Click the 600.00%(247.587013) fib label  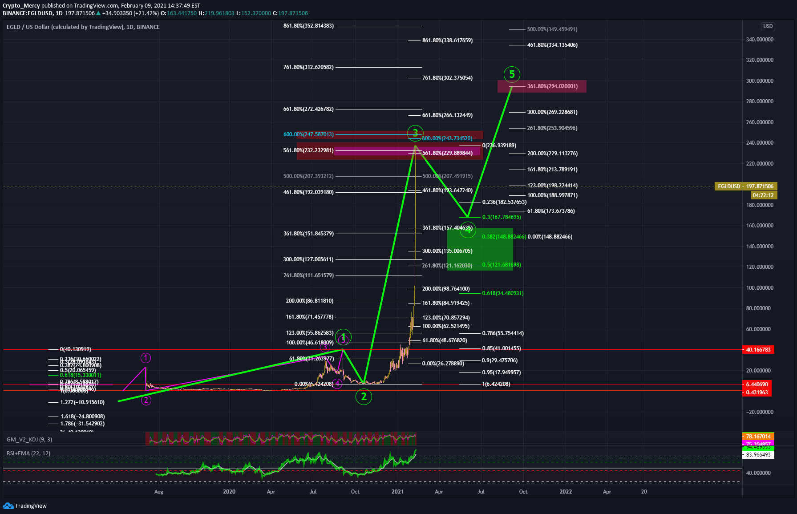tap(308, 134)
